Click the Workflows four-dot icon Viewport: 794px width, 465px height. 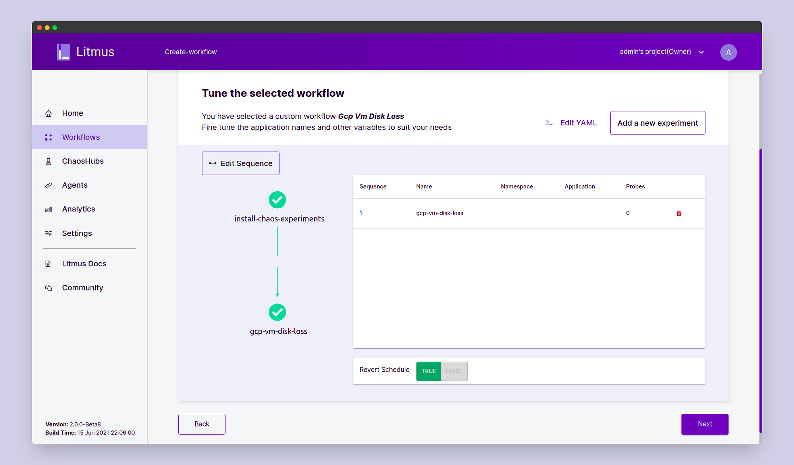[x=48, y=137]
